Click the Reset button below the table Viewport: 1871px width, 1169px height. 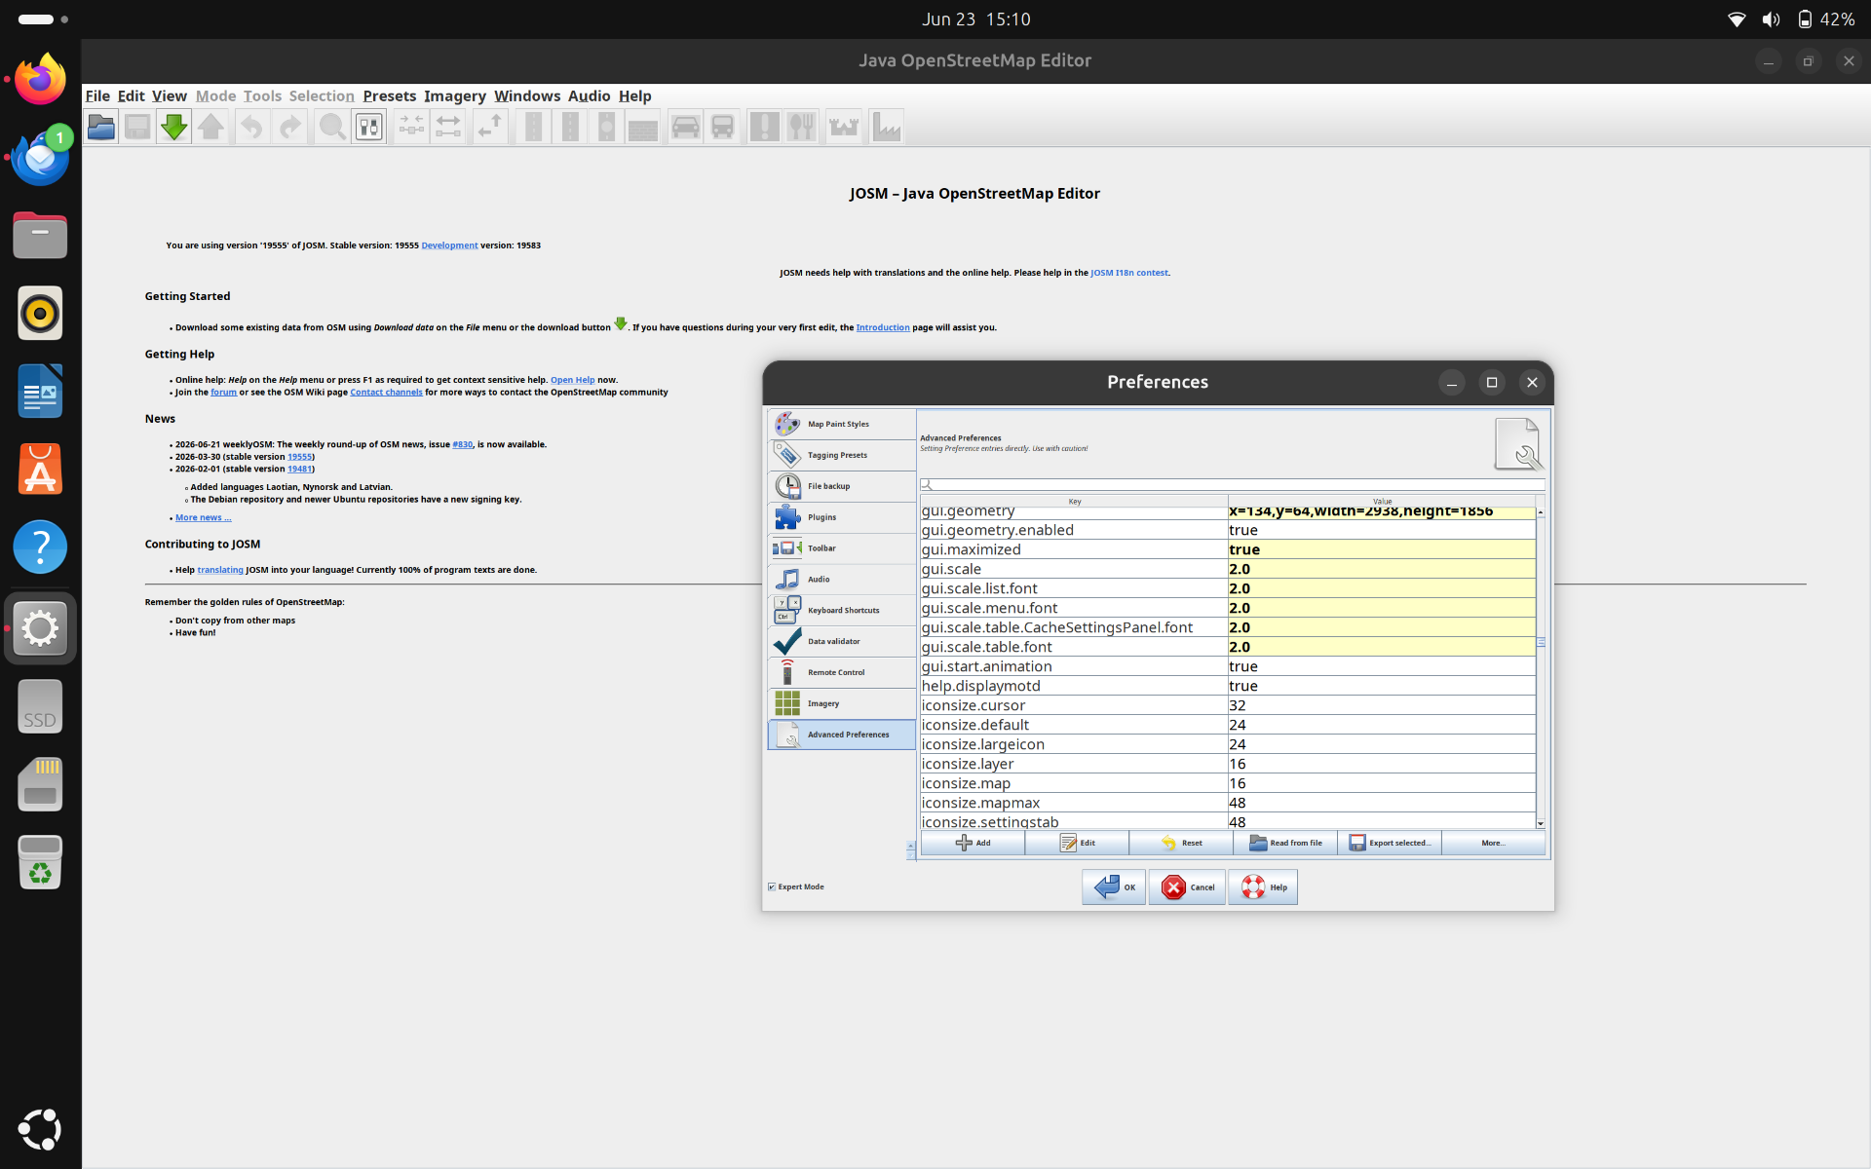(x=1181, y=843)
